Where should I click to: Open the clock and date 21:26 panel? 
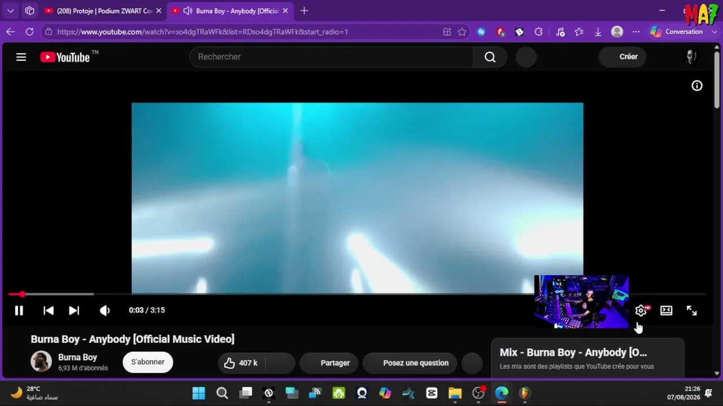683,393
